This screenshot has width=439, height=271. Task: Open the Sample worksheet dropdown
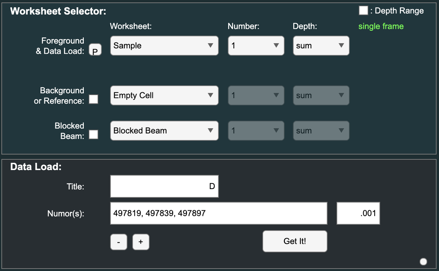click(x=164, y=46)
